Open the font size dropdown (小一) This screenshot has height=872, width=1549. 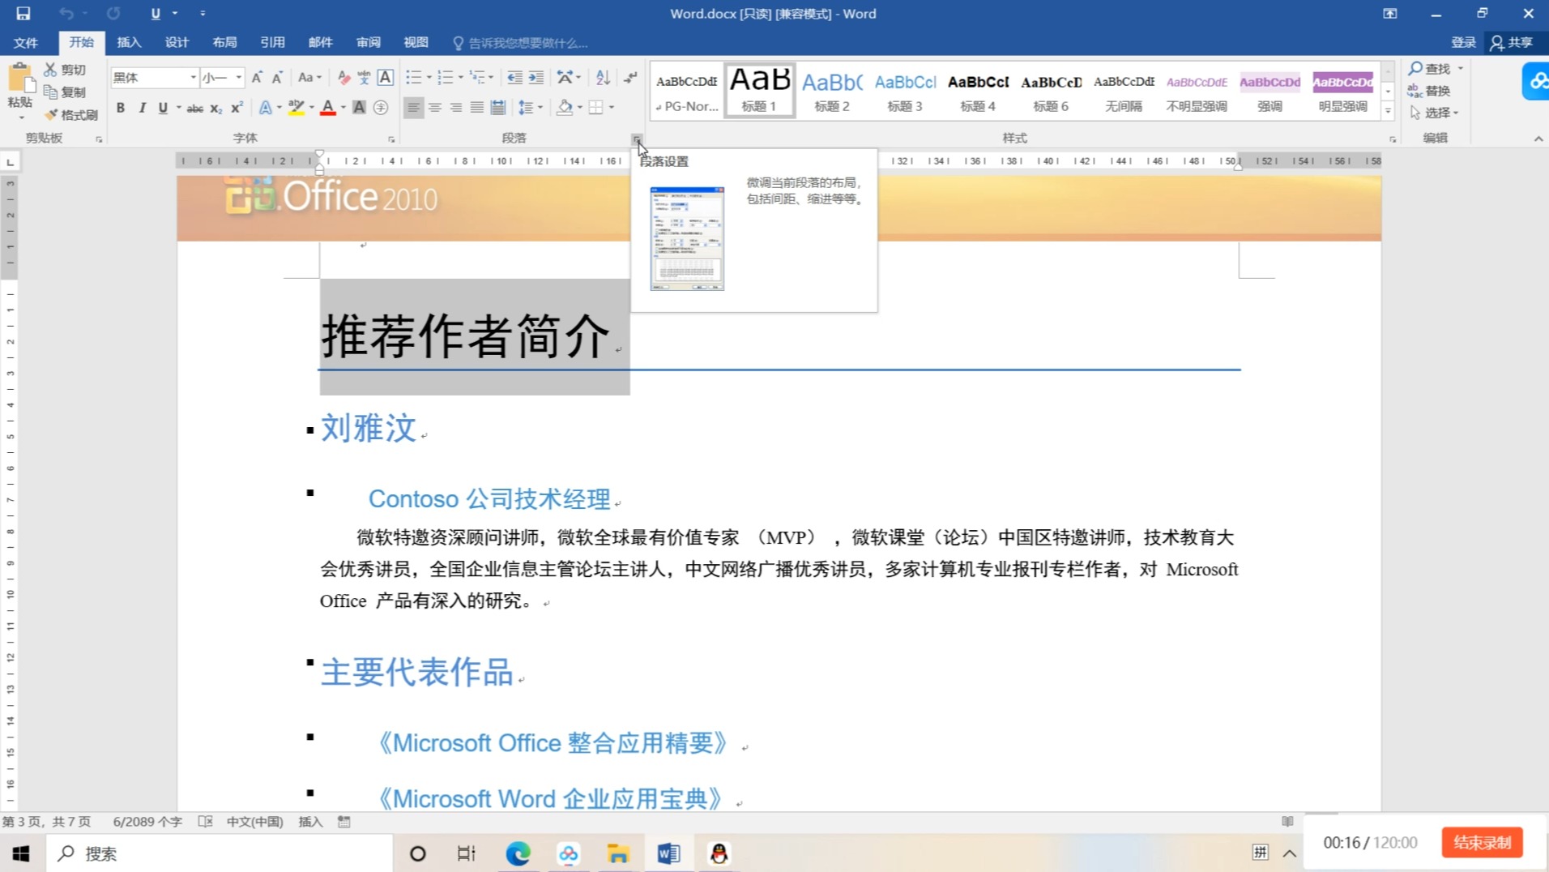tap(238, 78)
